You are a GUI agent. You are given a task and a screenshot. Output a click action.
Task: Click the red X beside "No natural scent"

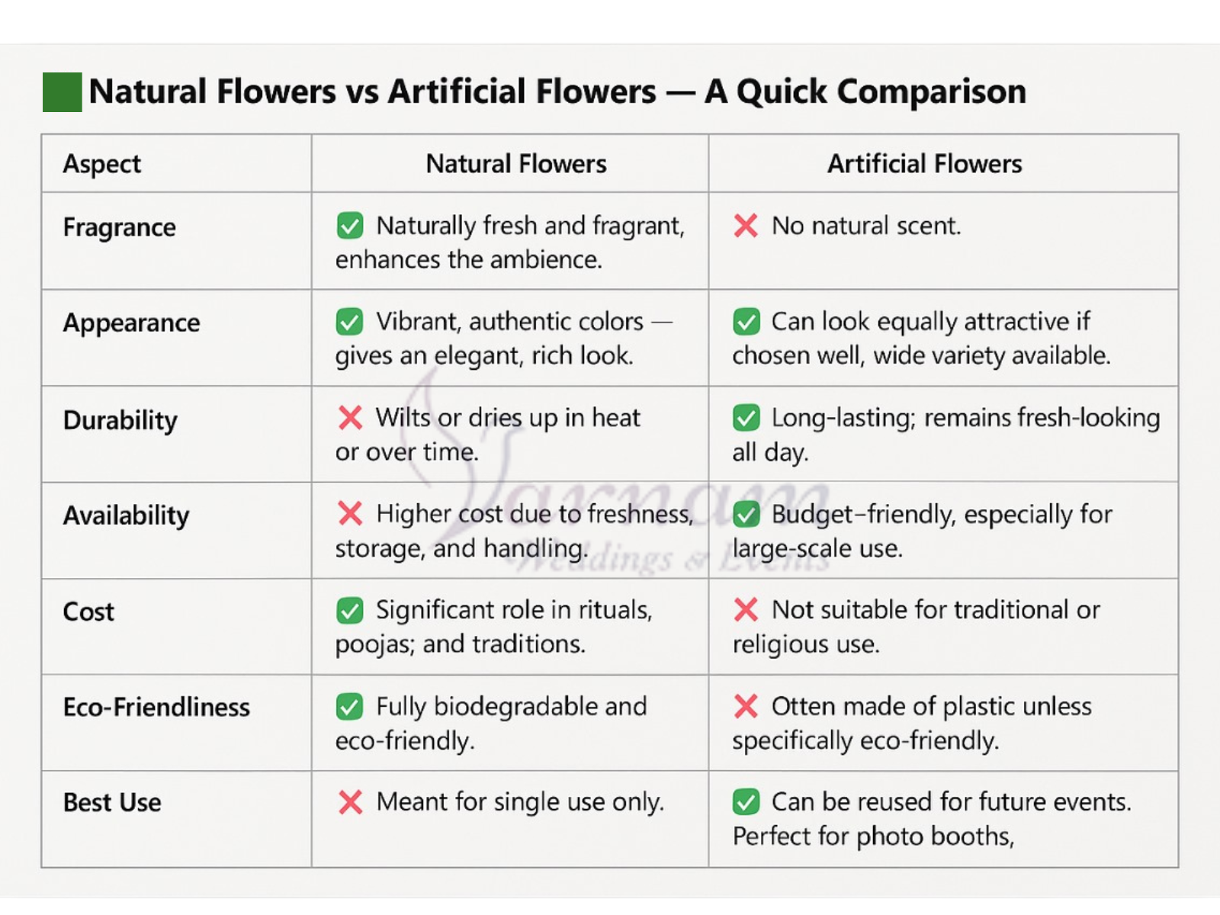[746, 226]
